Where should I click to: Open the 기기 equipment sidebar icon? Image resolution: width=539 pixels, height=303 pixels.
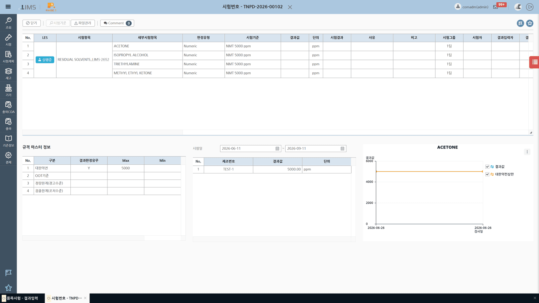(8, 90)
